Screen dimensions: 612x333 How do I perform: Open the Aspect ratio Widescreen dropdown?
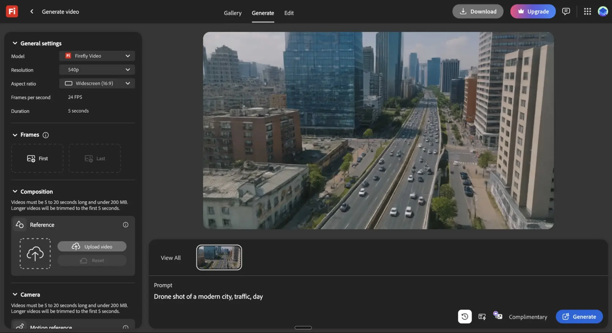97,83
